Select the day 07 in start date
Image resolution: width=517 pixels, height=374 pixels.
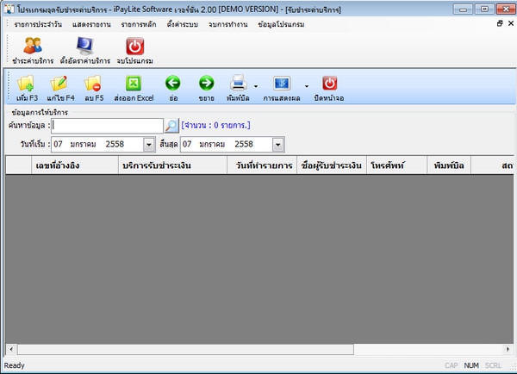click(58, 144)
